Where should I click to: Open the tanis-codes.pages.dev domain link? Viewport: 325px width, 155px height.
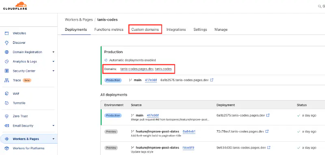137,69
